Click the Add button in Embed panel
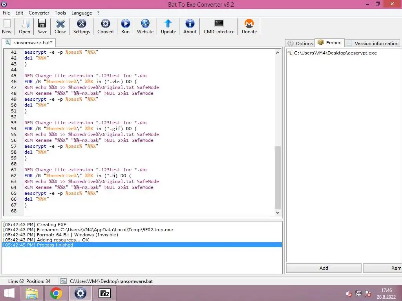 point(324,268)
